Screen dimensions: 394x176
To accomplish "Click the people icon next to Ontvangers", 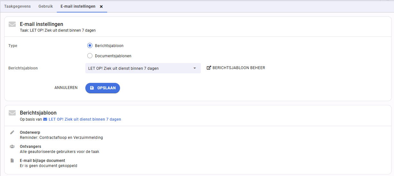I will point(12,146).
